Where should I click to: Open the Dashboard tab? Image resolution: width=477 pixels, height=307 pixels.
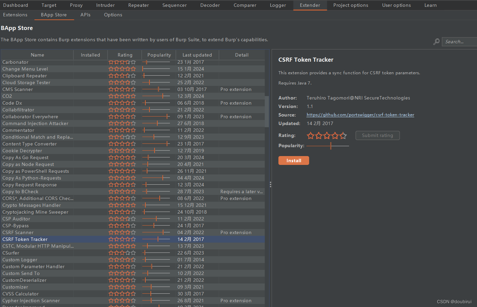point(16,5)
